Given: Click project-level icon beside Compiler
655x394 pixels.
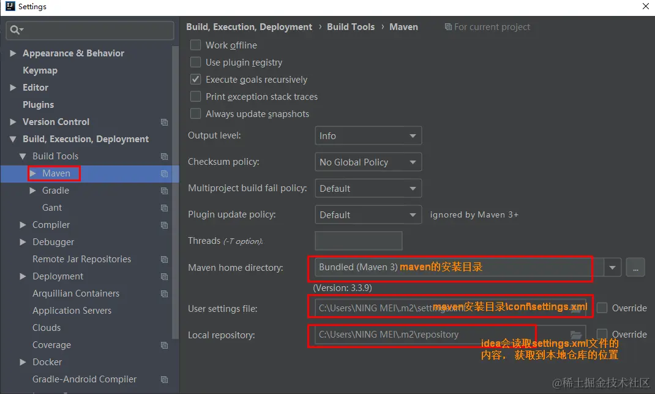Looking at the screenshot, I should click(164, 225).
